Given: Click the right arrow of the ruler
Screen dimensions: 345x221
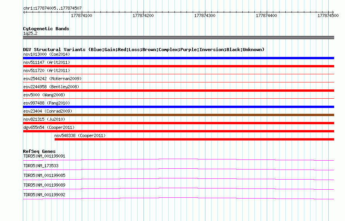Looking at the screenshot, I should [x=333, y=12].
